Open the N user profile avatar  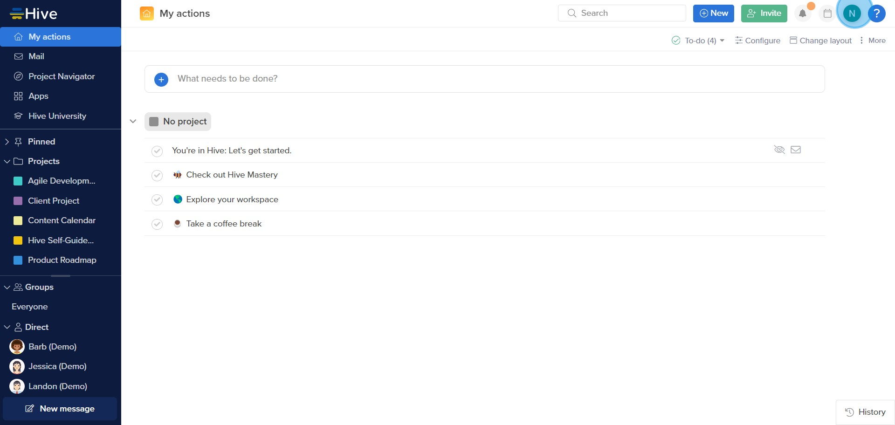click(852, 14)
